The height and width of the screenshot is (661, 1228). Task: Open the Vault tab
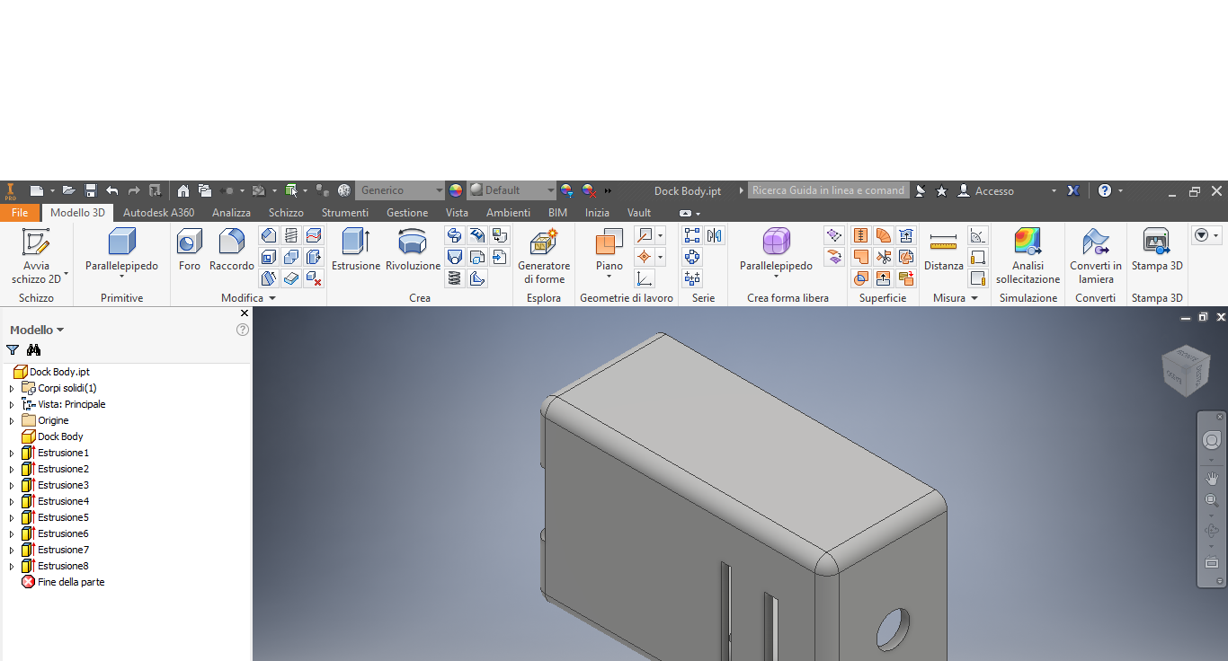pos(639,213)
